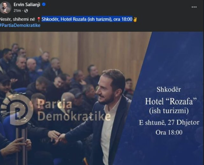Viewport: 204px width, 165px height.
Task: Open the 21m post timestamp
Action: pos(17,11)
